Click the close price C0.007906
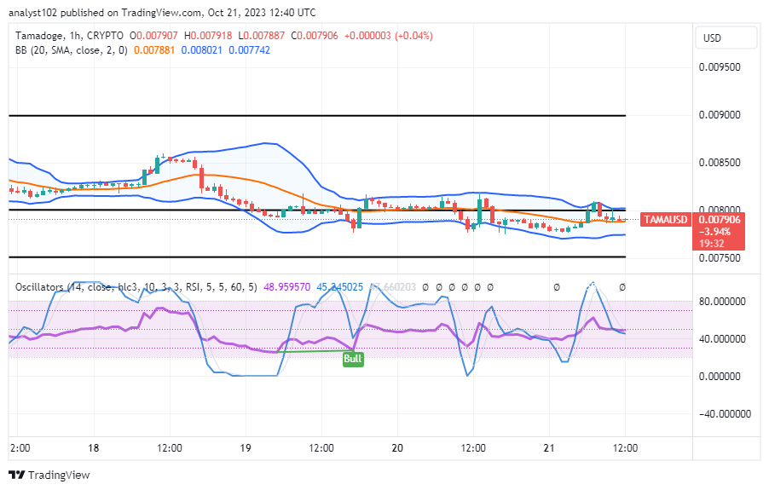Screen dimensions: 769x490 315,36
